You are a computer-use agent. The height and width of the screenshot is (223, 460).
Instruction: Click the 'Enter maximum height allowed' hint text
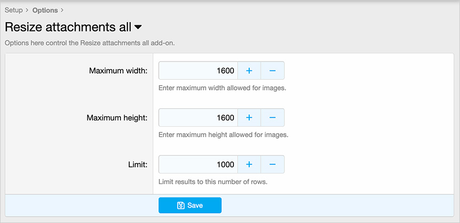point(223,135)
